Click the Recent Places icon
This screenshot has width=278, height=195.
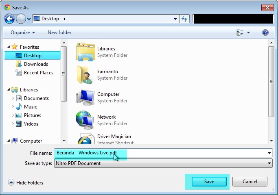pos(19,73)
